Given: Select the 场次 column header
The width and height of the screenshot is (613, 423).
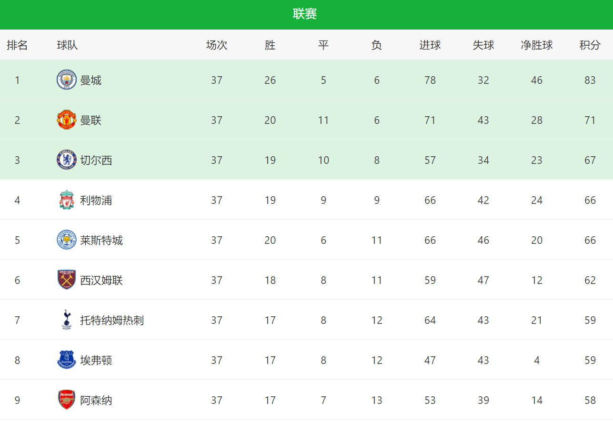Looking at the screenshot, I should pyautogui.click(x=217, y=45).
